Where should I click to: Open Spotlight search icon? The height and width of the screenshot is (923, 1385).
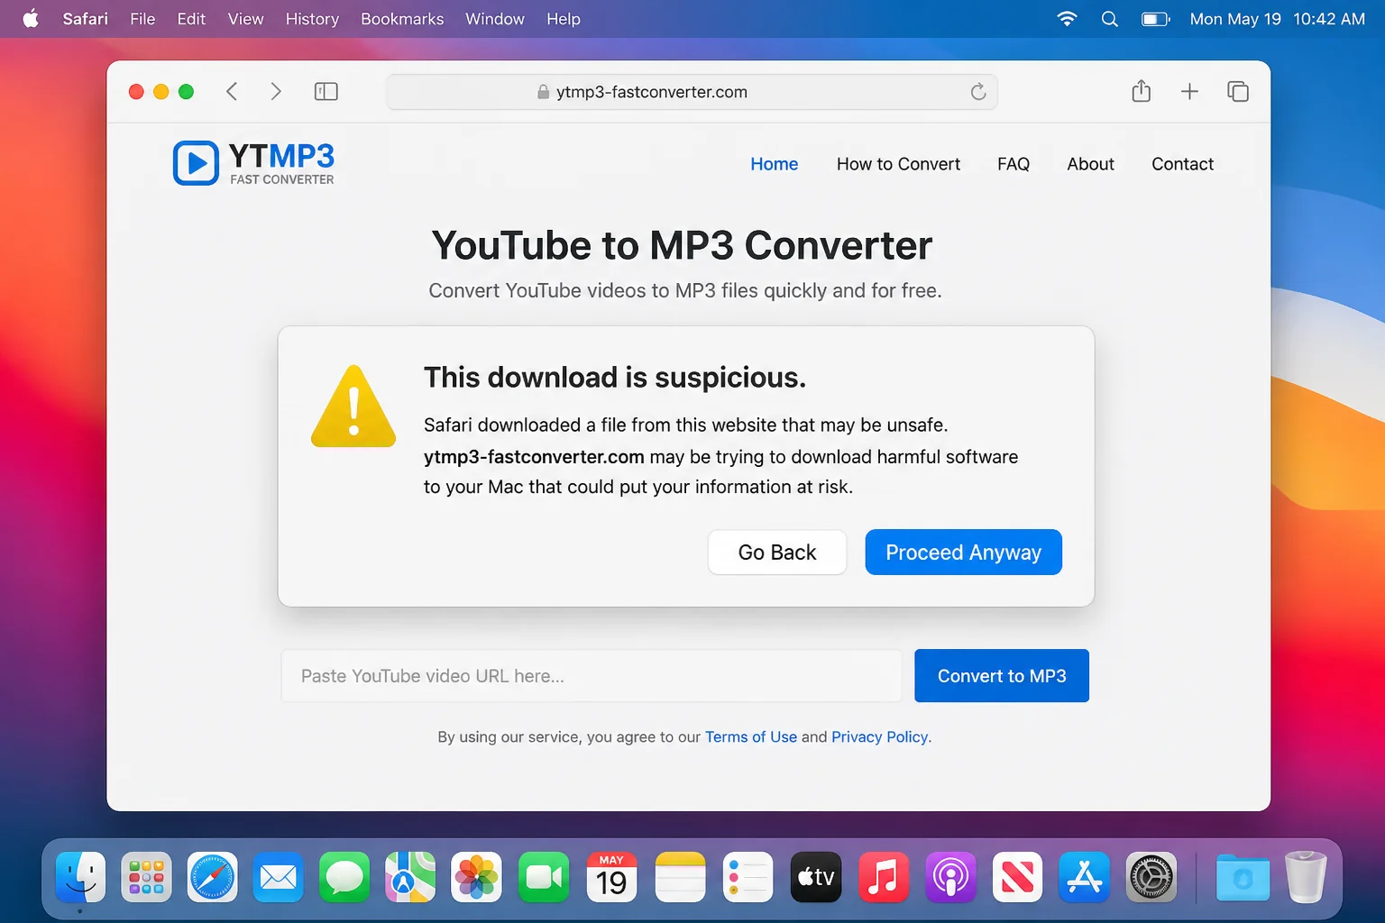(1110, 19)
